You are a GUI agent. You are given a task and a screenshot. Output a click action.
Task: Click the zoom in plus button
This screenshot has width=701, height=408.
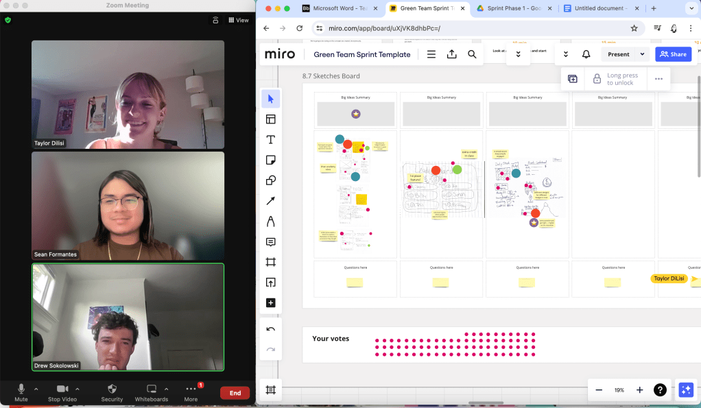[x=639, y=389]
